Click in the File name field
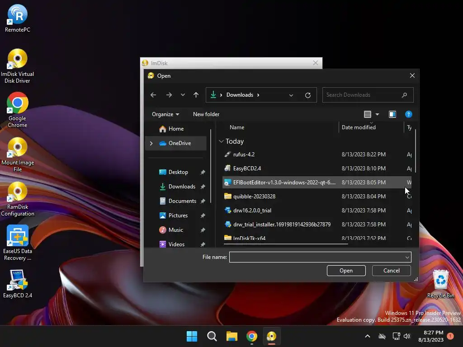Viewport: 463px width, 347px height. 317,257
